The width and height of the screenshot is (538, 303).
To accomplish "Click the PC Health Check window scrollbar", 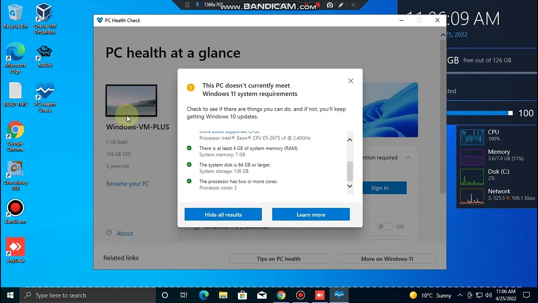I will point(443,117).
